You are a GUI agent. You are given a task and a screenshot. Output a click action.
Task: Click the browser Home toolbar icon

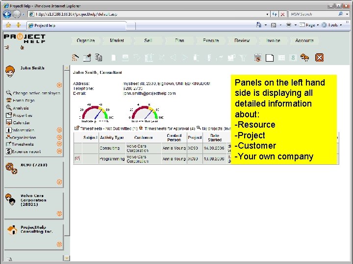[259, 25]
